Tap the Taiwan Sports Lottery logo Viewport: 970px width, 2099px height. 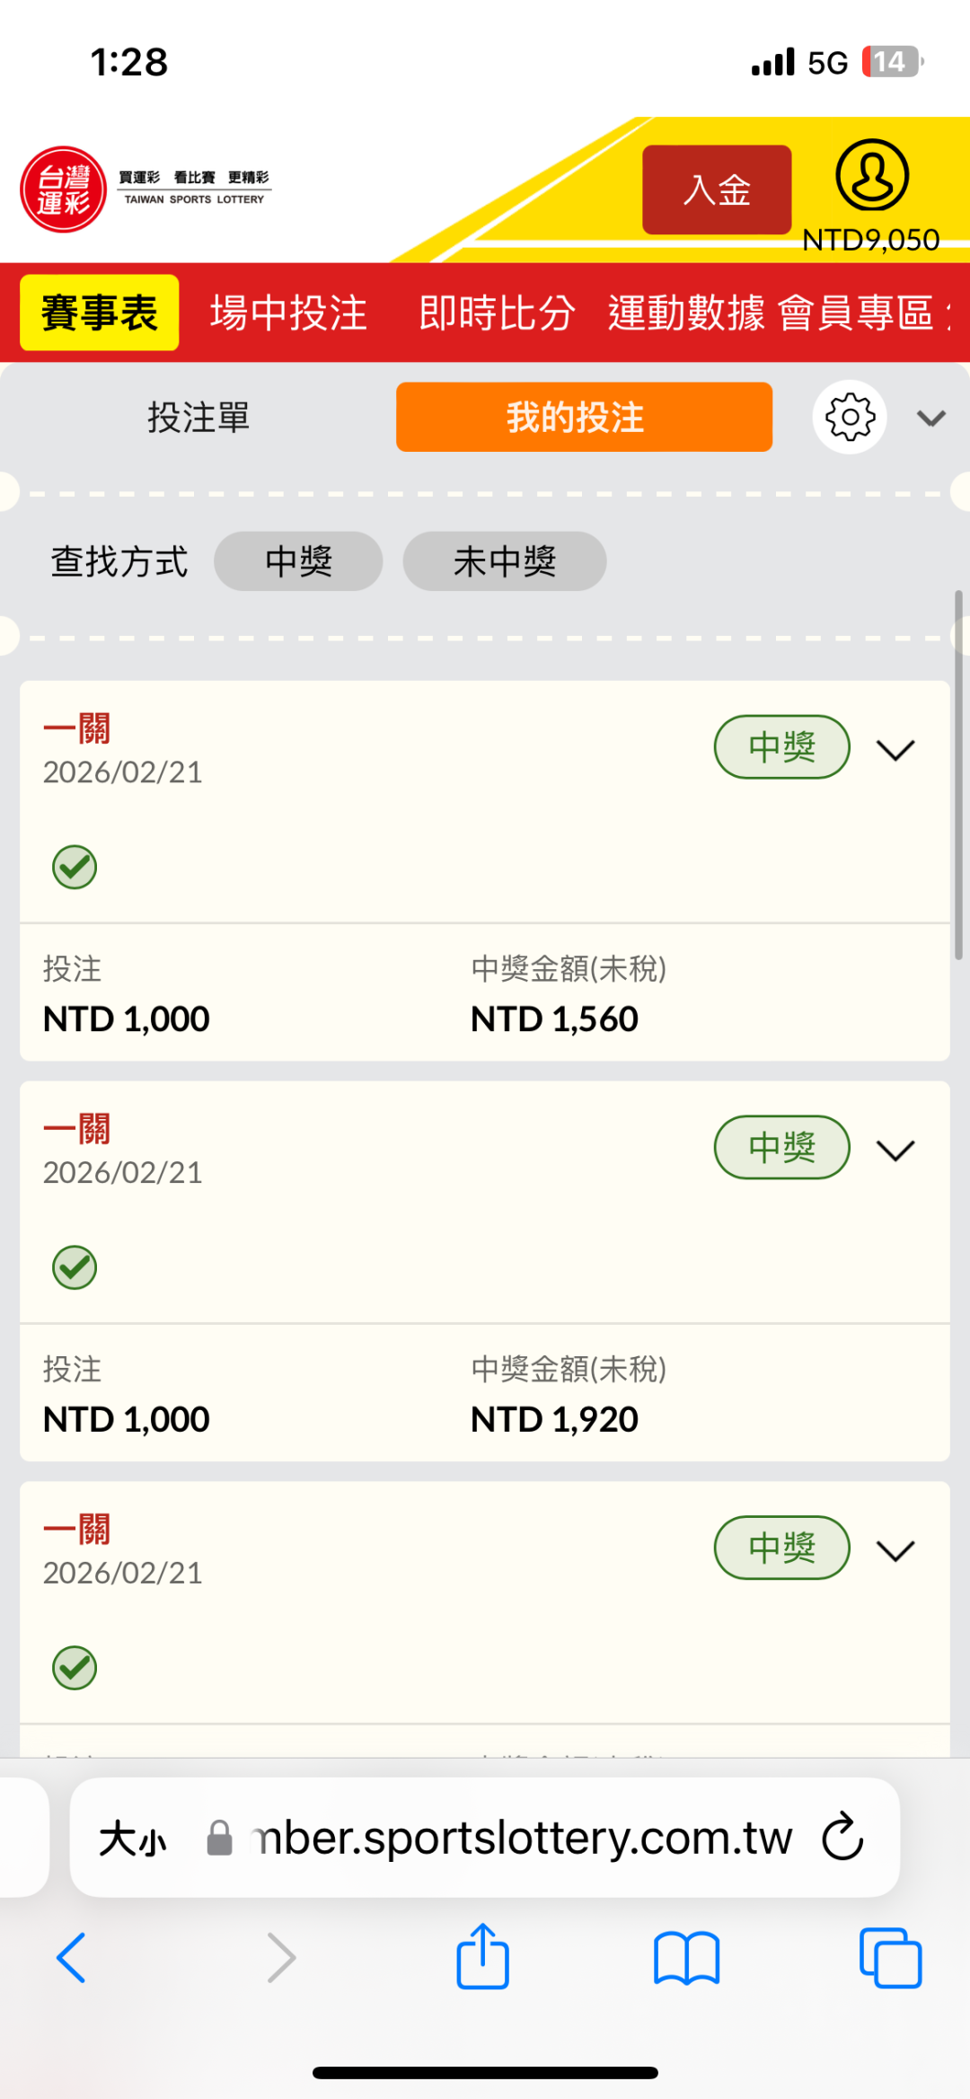pyautogui.click(x=64, y=190)
